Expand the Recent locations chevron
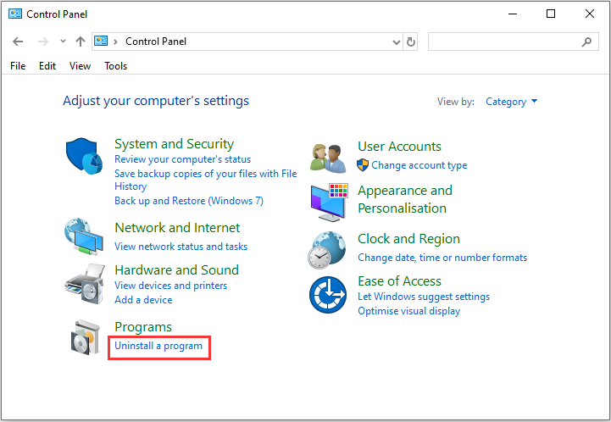 tap(62, 42)
